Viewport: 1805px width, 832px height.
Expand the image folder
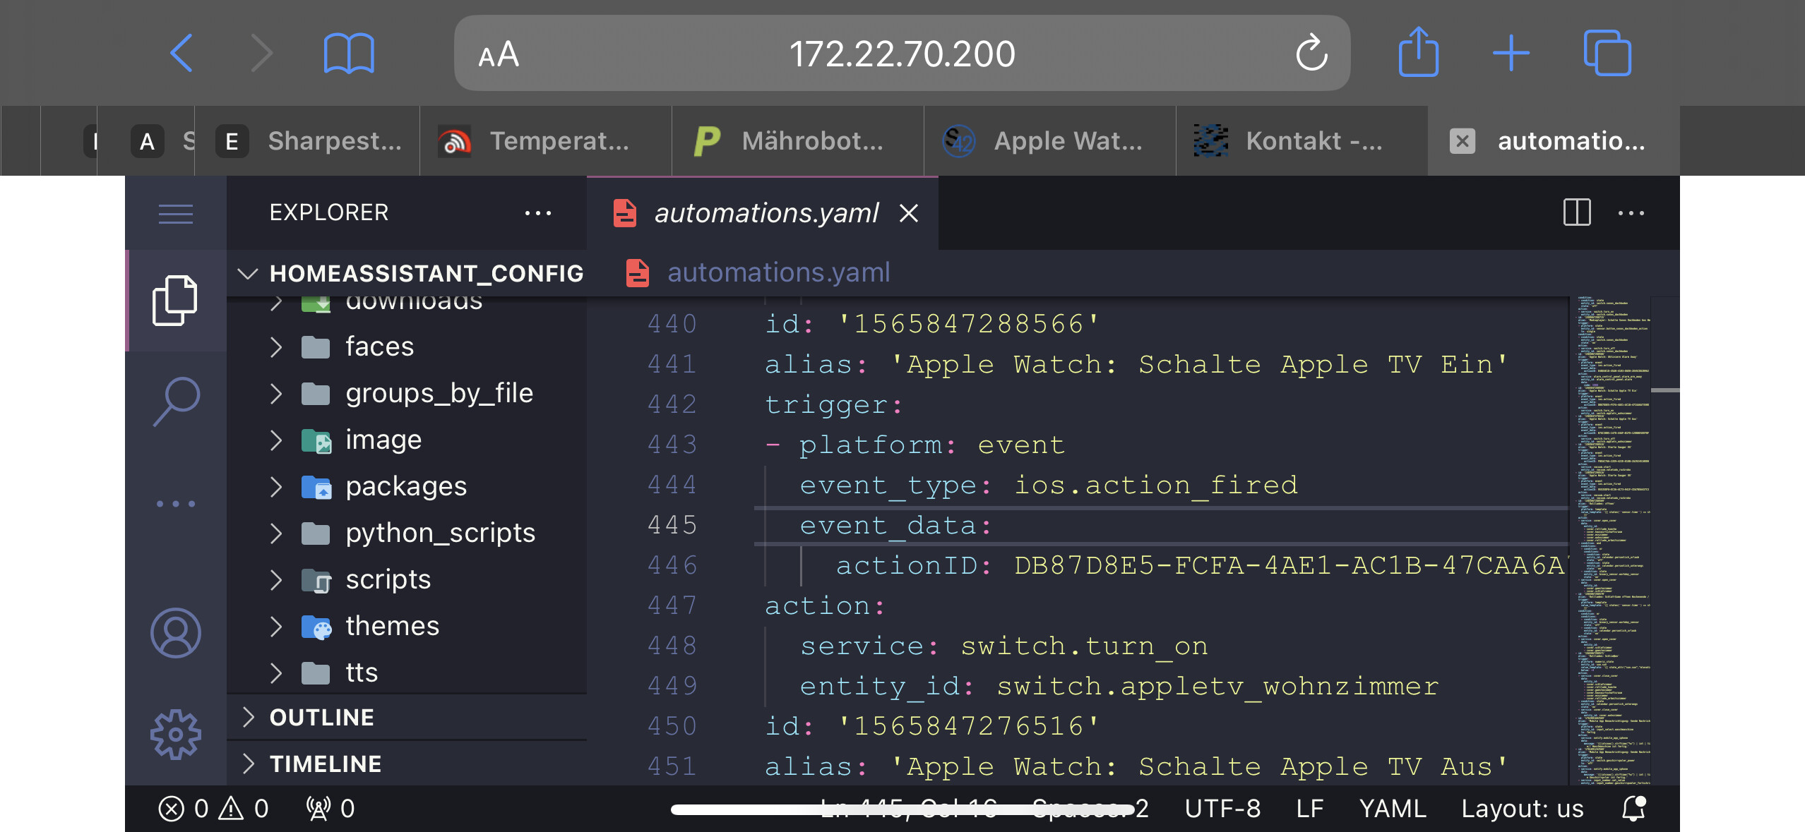(x=276, y=440)
